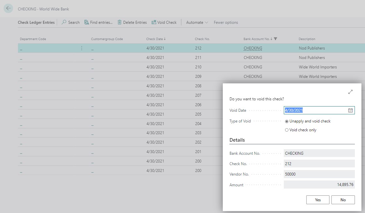This screenshot has width=365, height=213.
Task: Select the Check Ledger Entries menu label
Action: point(36,22)
